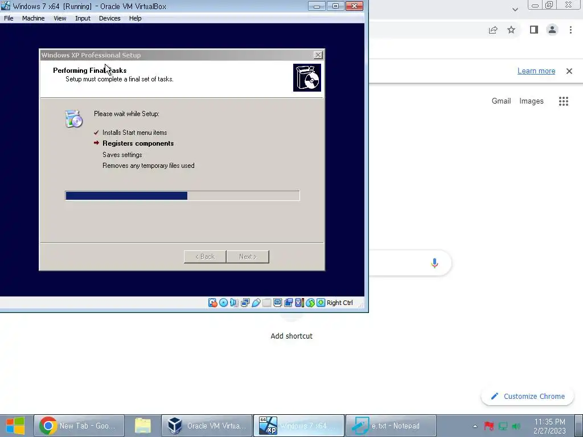Click the VirtualBox window title bar icon
Screen dimensions: 583x437
point(6,6)
